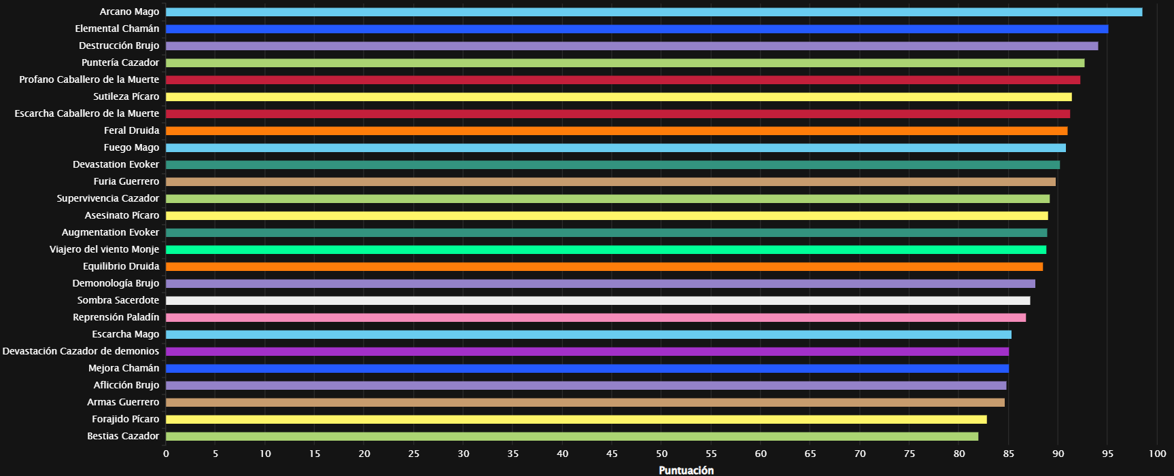The width and height of the screenshot is (1174, 476).
Task: Click the white Sombra Sacerdote bar
Action: click(598, 301)
